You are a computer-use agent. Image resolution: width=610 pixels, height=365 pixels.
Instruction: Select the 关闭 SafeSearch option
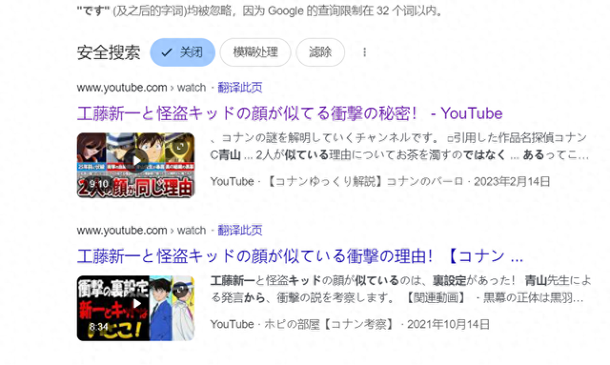[x=182, y=52]
